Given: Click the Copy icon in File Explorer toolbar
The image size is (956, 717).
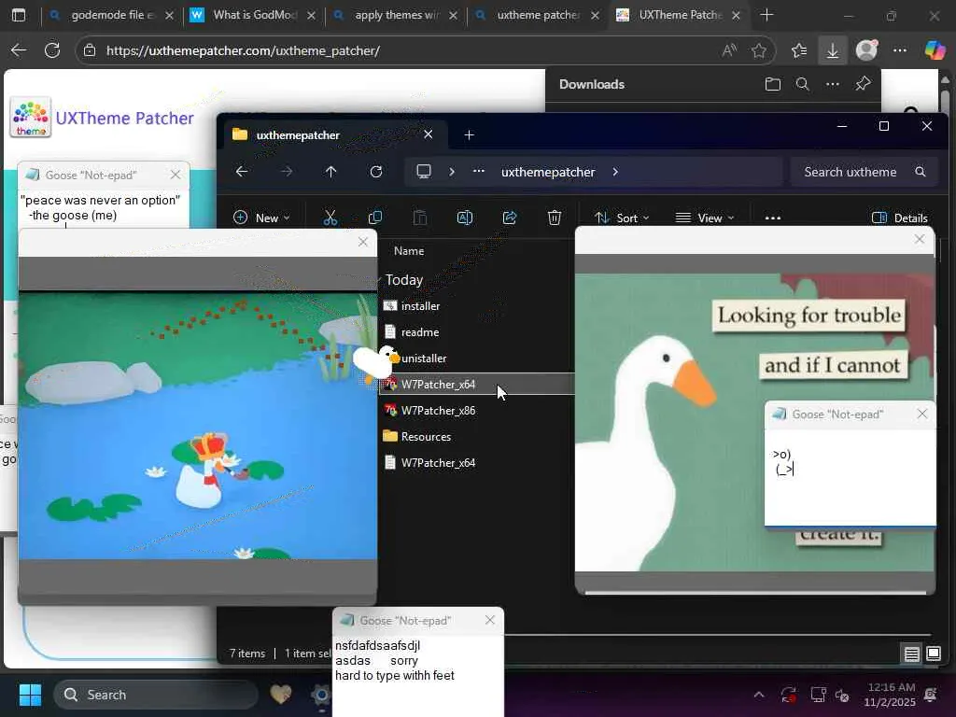Looking at the screenshot, I should click(375, 218).
